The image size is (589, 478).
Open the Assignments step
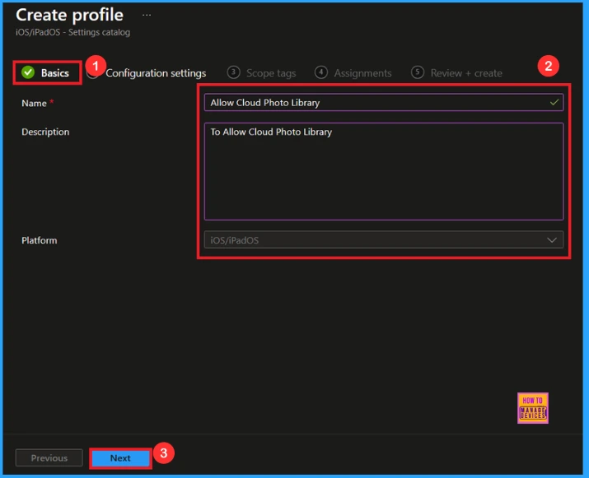coord(362,73)
